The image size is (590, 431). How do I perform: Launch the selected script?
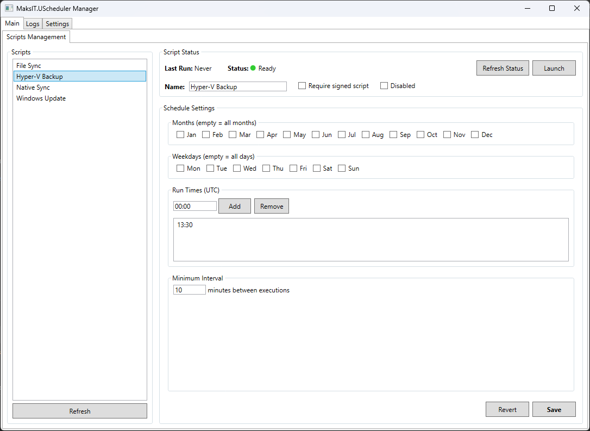point(554,68)
